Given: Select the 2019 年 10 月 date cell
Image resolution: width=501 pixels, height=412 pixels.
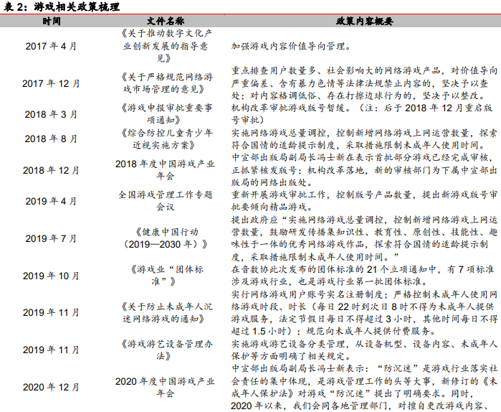Looking at the screenshot, I should pos(51,276).
